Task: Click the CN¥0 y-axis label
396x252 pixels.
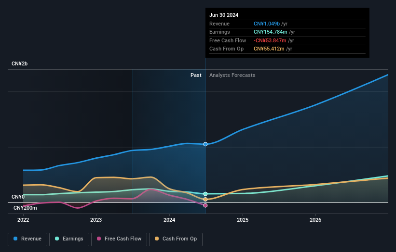Action: coord(18,197)
